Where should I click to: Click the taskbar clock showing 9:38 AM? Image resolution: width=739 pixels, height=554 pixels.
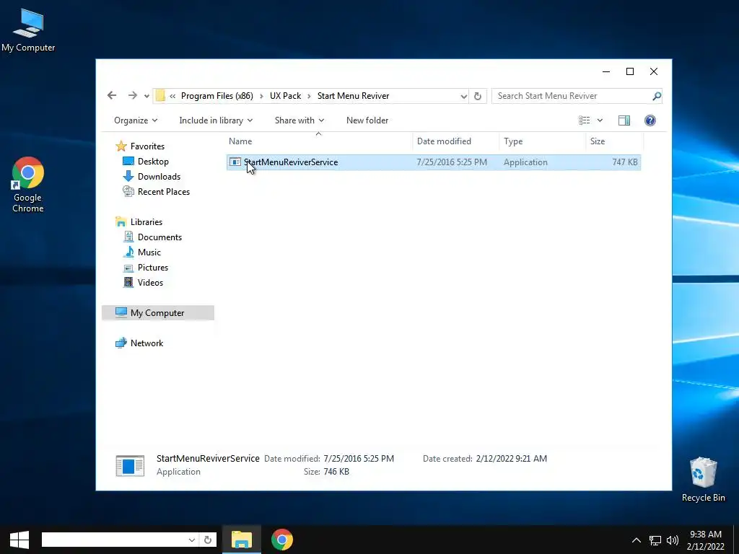point(706,540)
